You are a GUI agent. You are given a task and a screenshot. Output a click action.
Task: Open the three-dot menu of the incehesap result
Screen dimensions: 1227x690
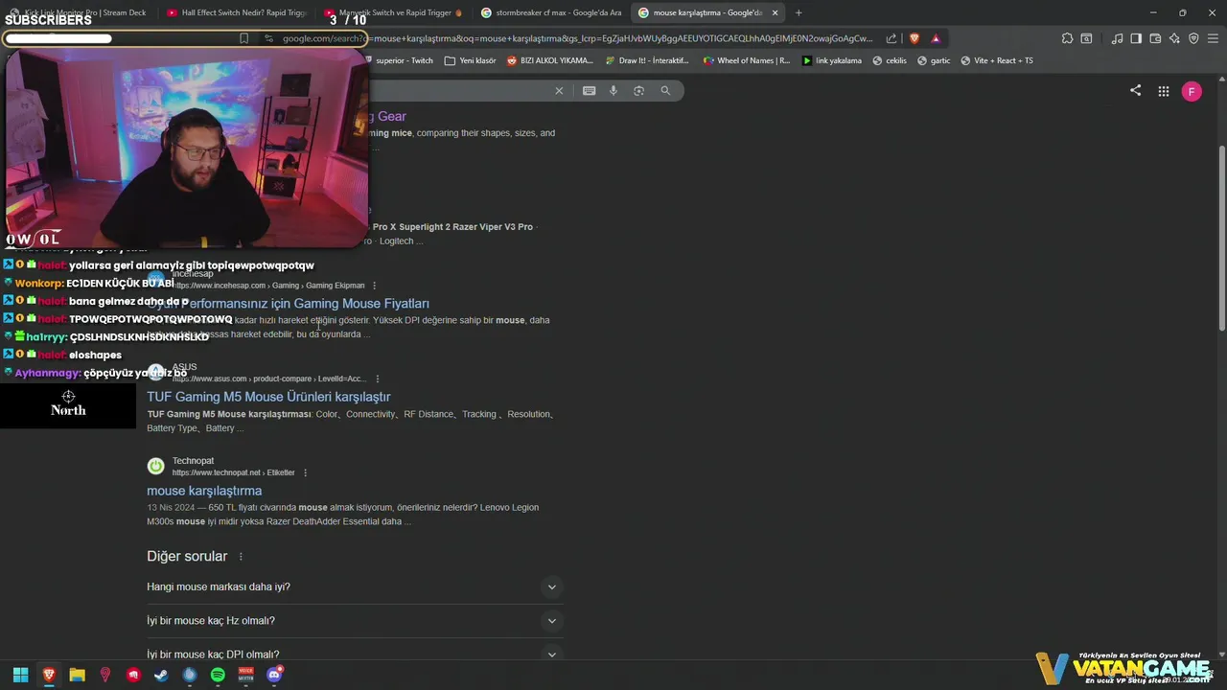(374, 286)
